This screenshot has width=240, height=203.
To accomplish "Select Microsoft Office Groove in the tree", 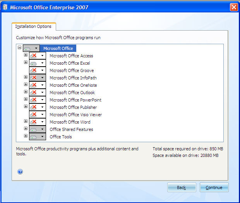I will pyautogui.click(x=72, y=71).
